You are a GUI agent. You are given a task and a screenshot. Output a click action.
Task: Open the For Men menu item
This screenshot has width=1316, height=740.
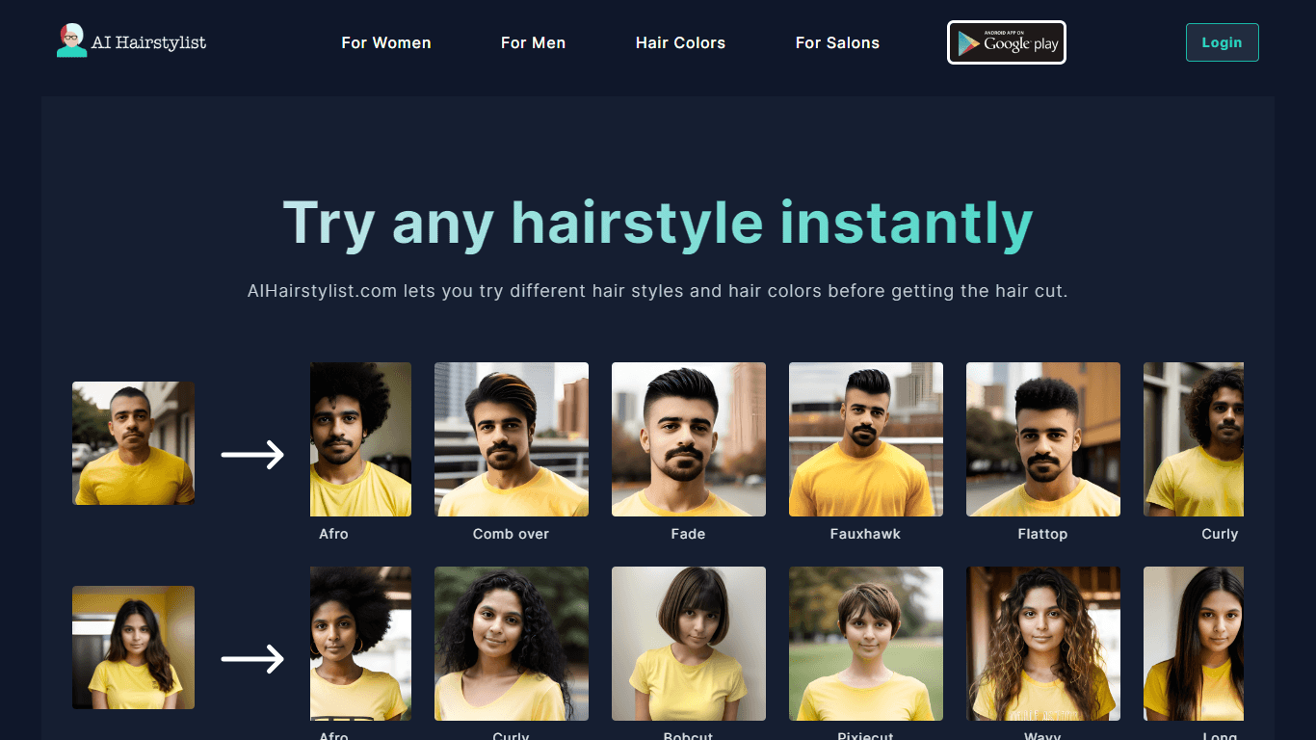coord(533,42)
